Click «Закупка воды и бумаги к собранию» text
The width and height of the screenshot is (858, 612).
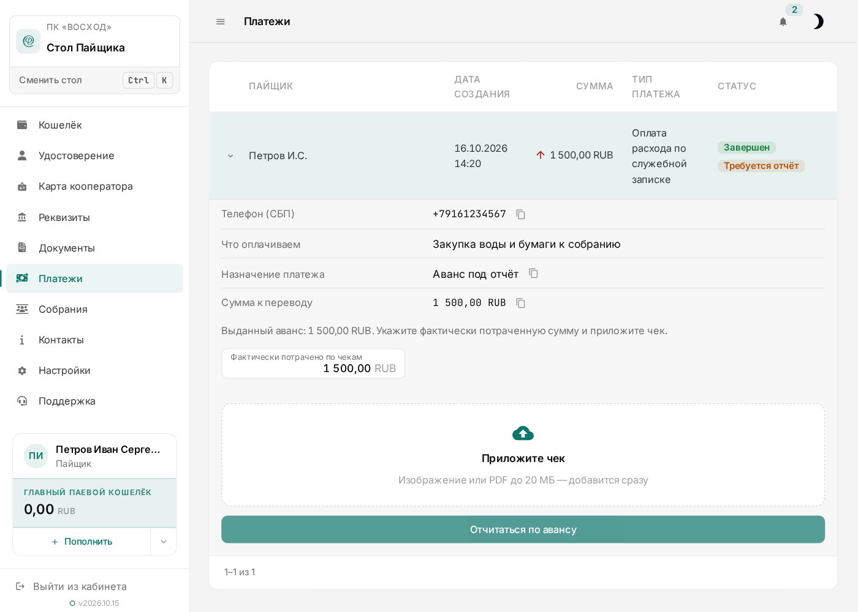click(526, 244)
